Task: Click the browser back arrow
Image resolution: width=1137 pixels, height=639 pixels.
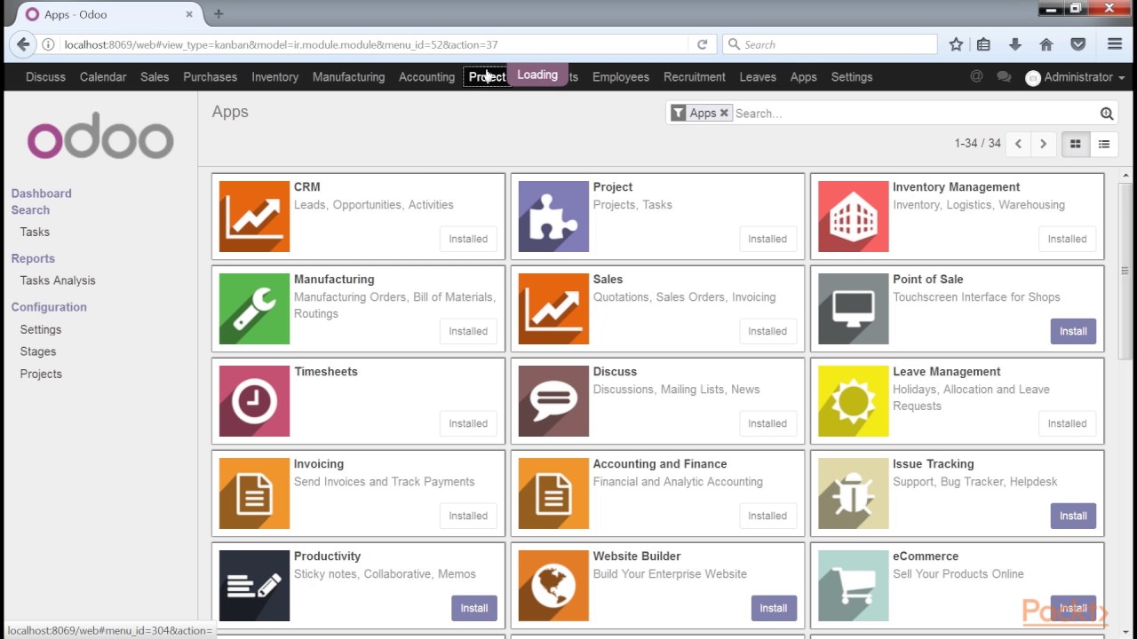Action: pyautogui.click(x=23, y=44)
